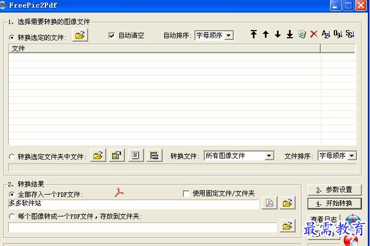Click red Acrobat PDF logo
The image size is (370, 246).
tap(119, 192)
